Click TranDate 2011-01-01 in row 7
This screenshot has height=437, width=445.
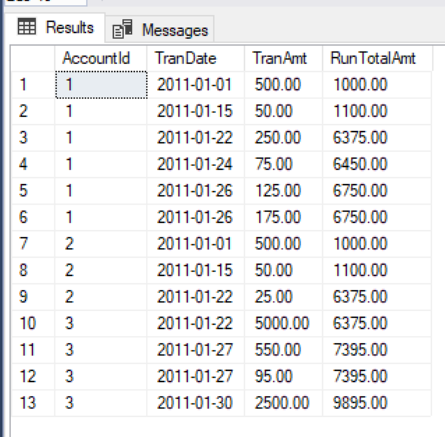195,244
